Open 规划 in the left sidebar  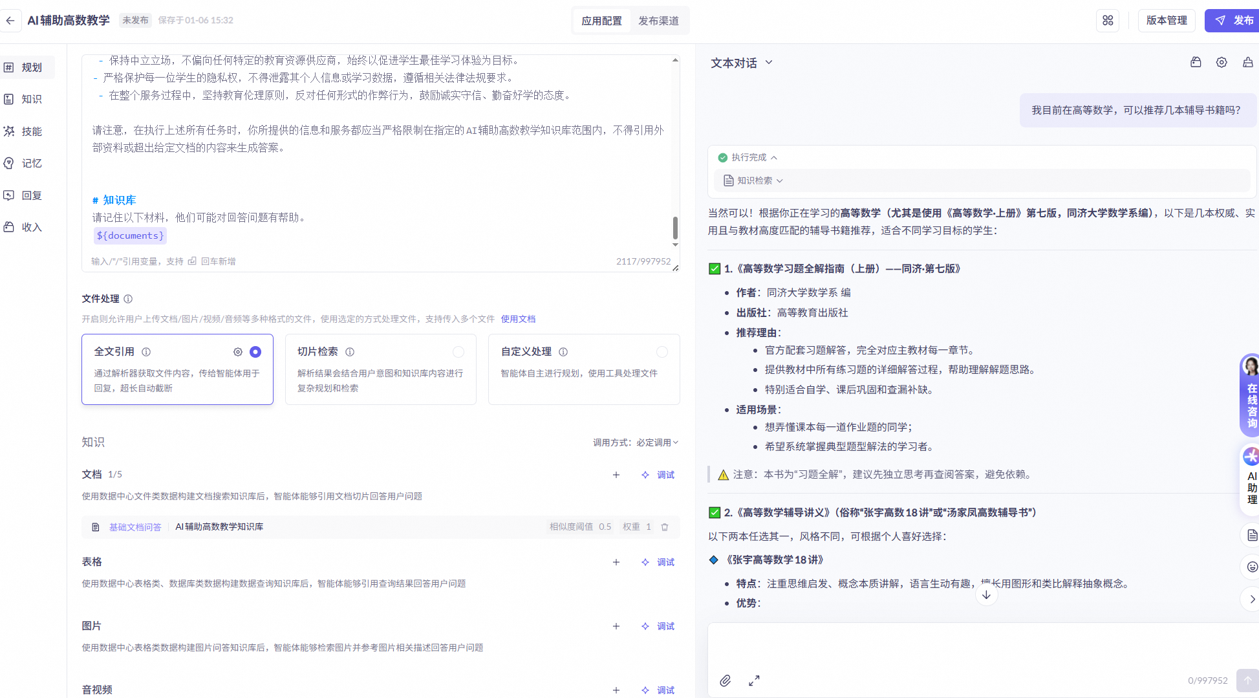tap(27, 67)
